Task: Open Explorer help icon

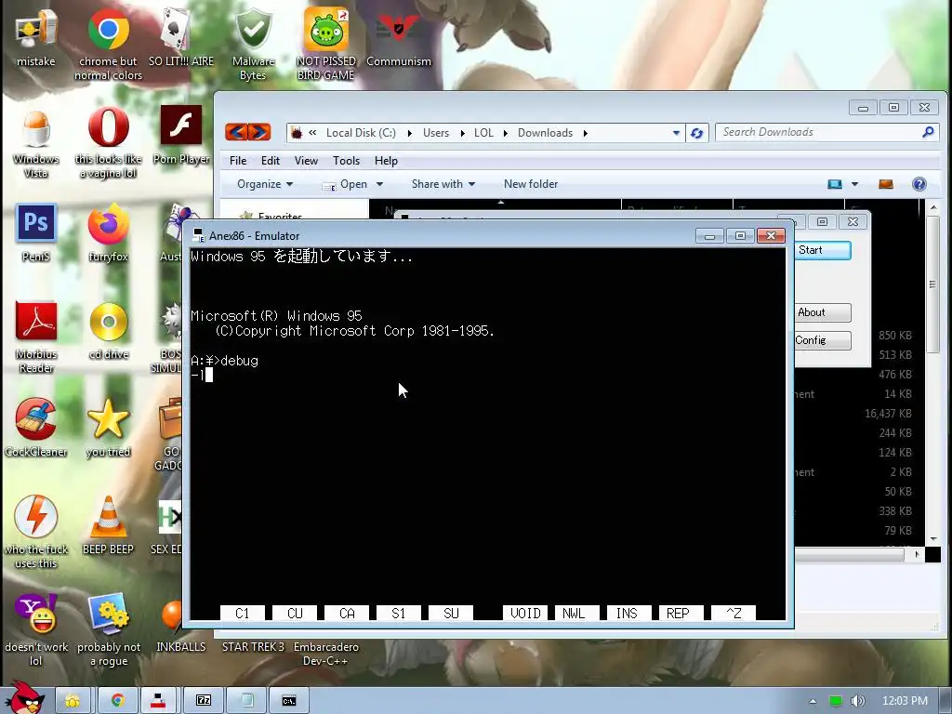Action: [x=919, y=184]
